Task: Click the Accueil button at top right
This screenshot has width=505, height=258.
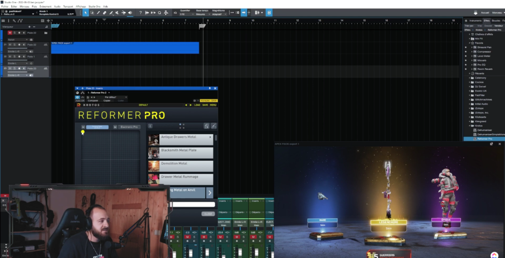Action: (x=485, y=13)
